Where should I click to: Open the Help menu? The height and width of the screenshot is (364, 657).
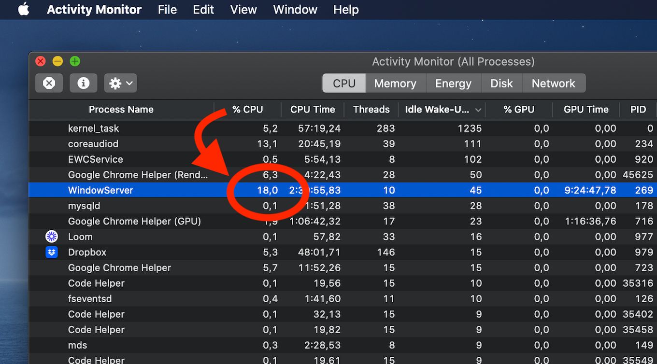tap(346, 10)
